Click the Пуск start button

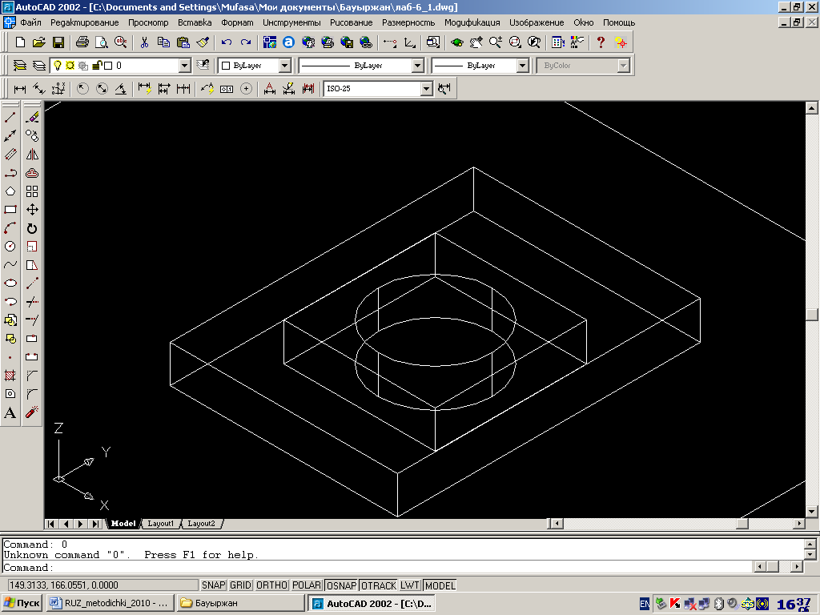[x=22, y=603]
